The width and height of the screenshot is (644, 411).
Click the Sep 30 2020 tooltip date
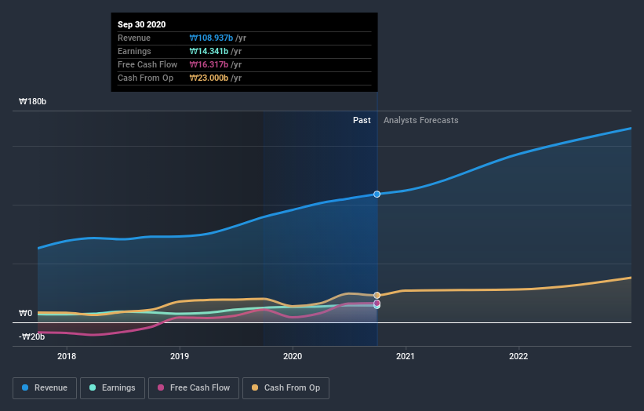(x=142, y=24)
